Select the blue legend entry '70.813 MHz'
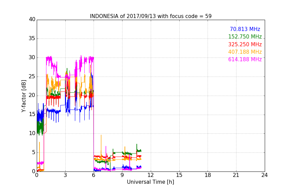The image size is (294, 196). click(245, 29)
